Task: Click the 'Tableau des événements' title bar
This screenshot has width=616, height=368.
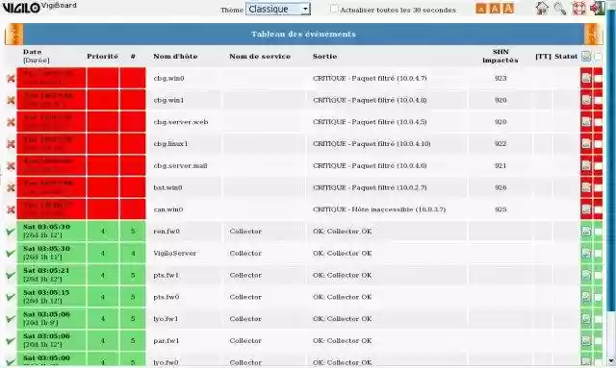Action: point(303,35)
